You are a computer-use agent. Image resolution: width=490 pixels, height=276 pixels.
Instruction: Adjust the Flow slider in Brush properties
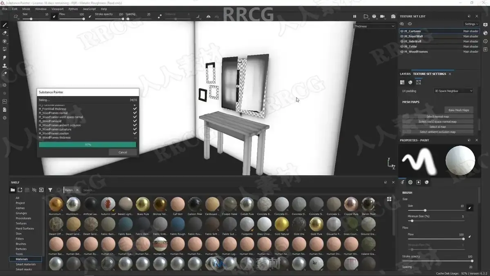[x=437, y=239]
